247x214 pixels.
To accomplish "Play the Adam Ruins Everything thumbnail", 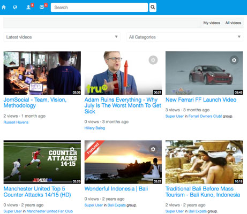I will [123, 73].
